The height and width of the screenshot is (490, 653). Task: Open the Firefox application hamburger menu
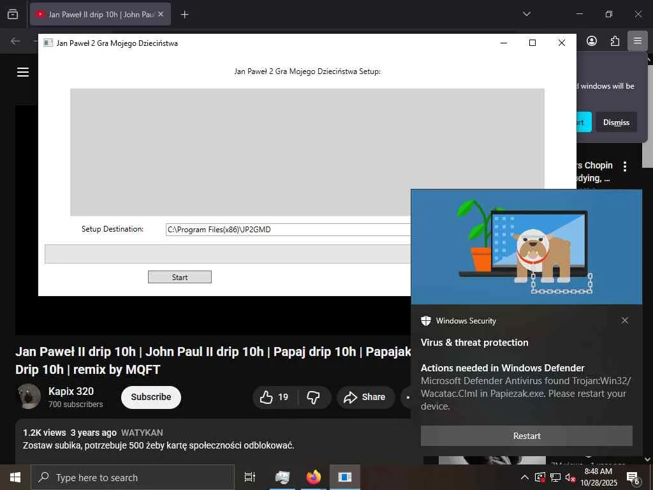(638, 41)
